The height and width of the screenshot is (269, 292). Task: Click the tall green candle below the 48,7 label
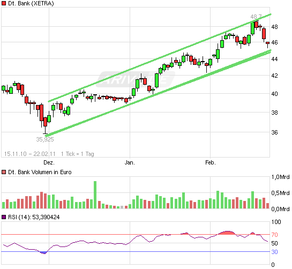click(x=252, y=28)
